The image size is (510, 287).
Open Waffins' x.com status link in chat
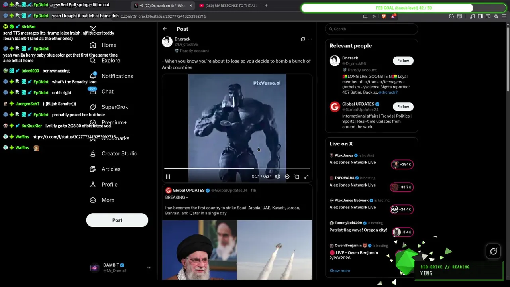[74, 137]
